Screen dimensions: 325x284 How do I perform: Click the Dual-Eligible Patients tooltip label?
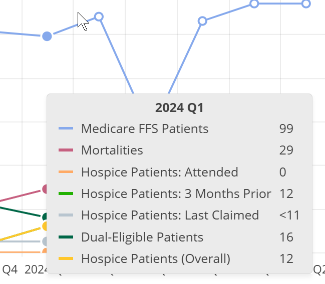[142, 237]
